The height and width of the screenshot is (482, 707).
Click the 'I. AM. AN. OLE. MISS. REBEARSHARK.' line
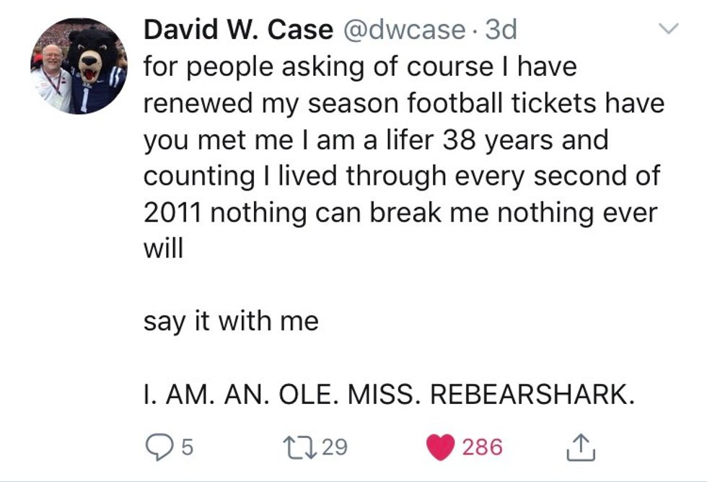pos(389,395)
